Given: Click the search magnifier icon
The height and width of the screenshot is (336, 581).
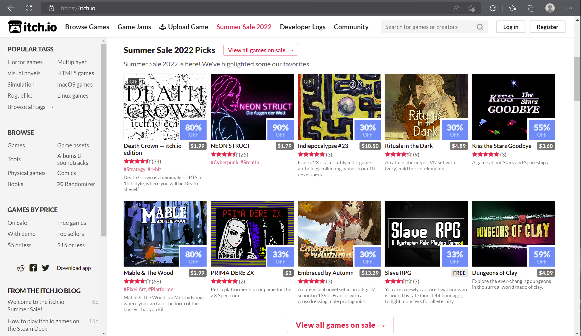Looking at the screenshot, I should tap(480, 27).
